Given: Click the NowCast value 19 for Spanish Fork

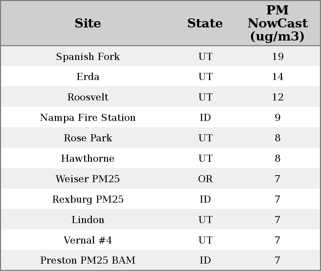Looking at the screenshot, I should click(x=278, y=56).
